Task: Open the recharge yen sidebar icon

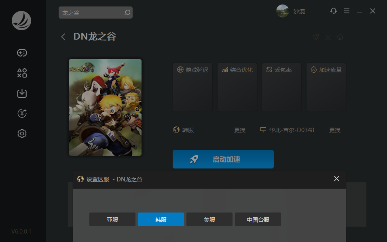Action: pyautogui.click(x=22, y=113)
